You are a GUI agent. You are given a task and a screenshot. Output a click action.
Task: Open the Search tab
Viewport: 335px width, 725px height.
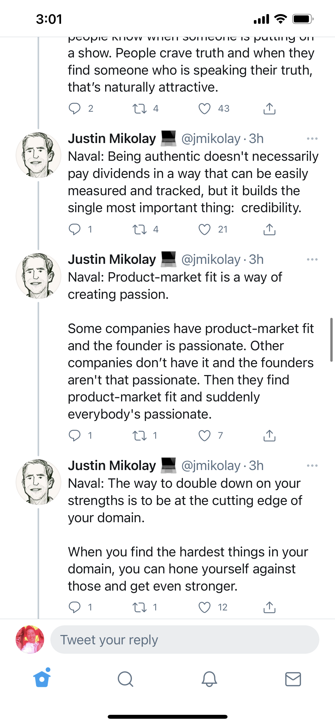click(125, 679)
